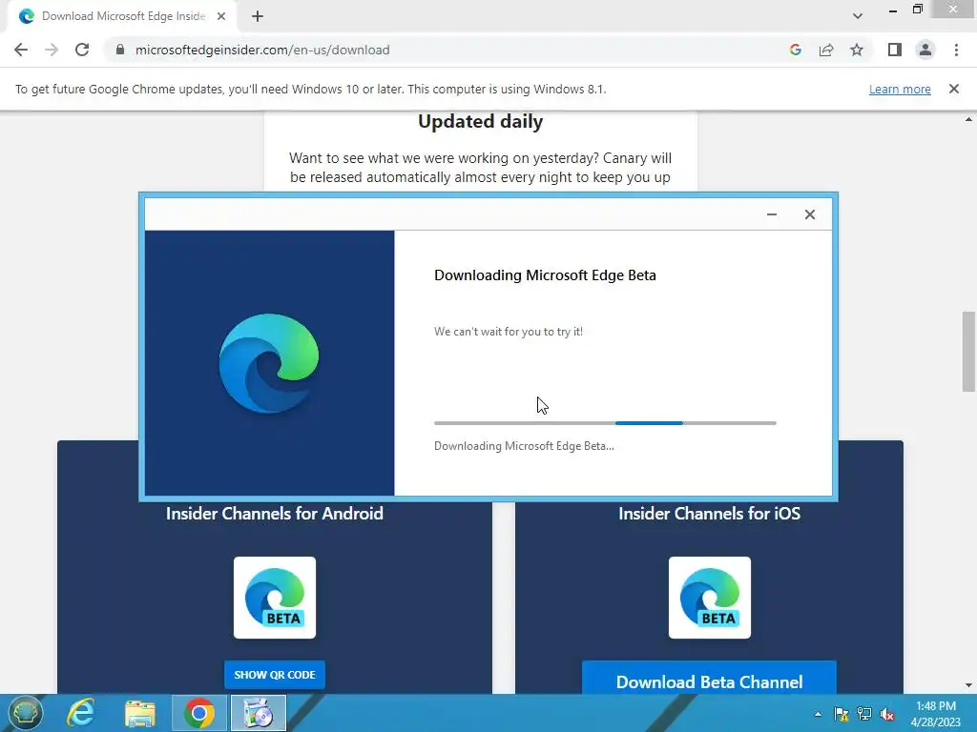This screenshot has width=977, height=732.
Task: Open File Explorer from taskbar
Action: (139, 713)
